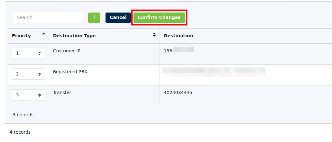The width and height of the screenshot is (332, 142).
Task: Open the priority dropdown showing 3
Action: tap(28, 95)
